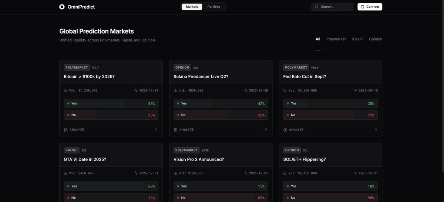Click the wallet icon in Connect button

[x=363, y=7]
